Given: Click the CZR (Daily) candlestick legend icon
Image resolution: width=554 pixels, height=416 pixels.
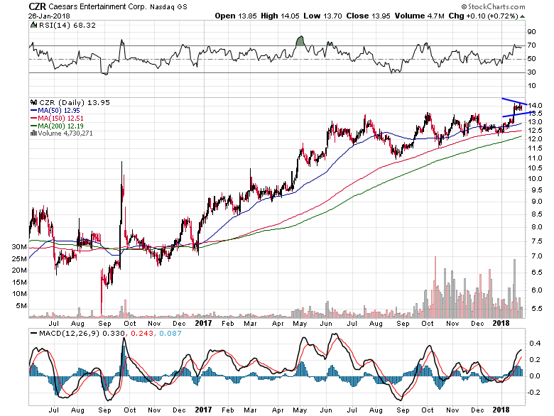Looking at the screenshot, I should (x=32, y=102).
